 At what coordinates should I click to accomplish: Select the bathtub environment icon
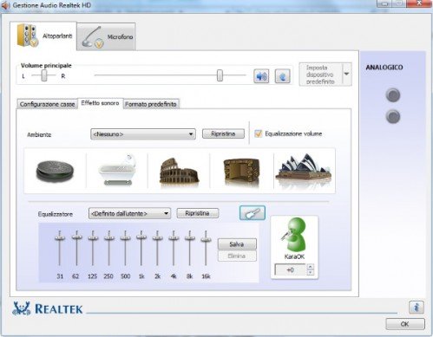point(117,170)
